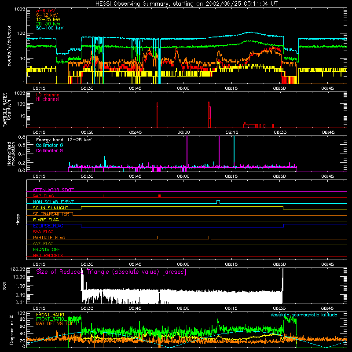
Task: Click the BAD_PACKETS flag label
Action: point(48,255)
